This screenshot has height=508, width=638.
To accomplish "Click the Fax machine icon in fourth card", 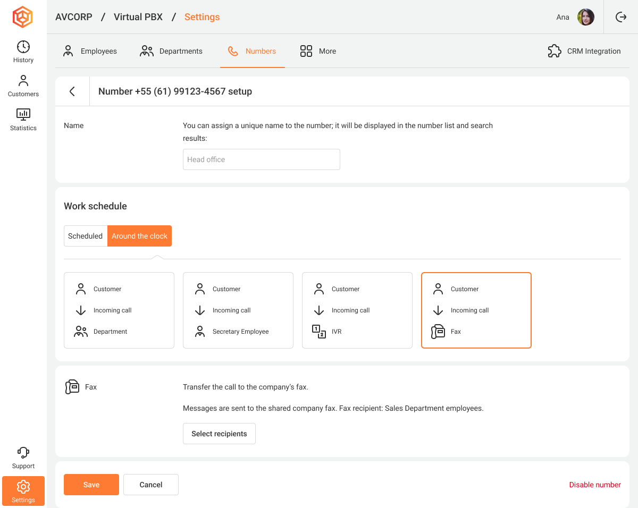I will pos(438,332).
